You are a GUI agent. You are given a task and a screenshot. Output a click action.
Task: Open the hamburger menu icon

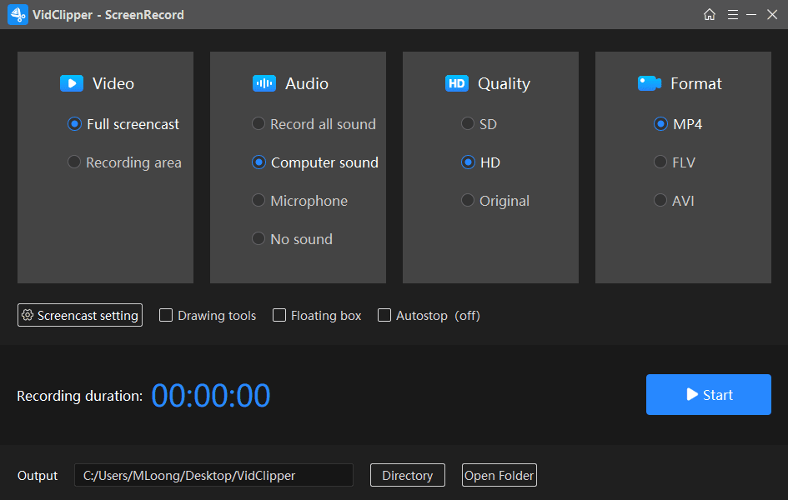[x=733, y=14]
